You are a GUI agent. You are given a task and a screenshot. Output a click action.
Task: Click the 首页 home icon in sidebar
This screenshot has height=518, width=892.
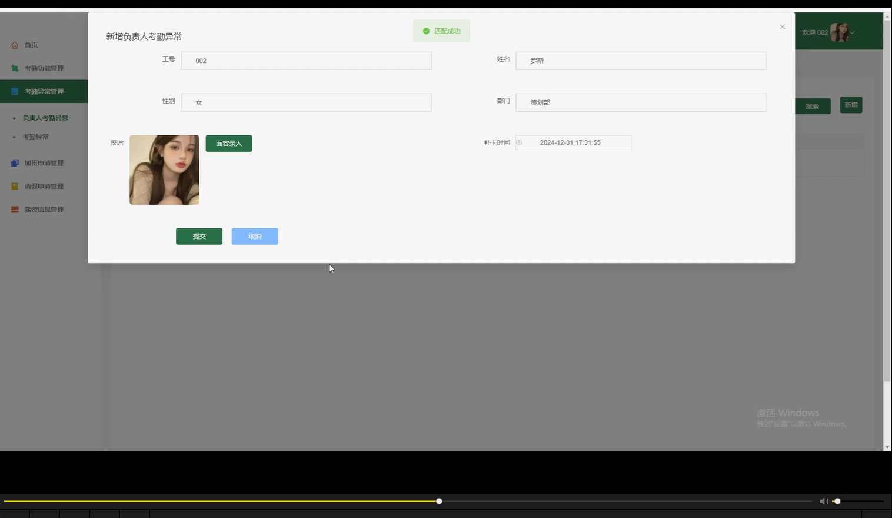click(15, 45)
